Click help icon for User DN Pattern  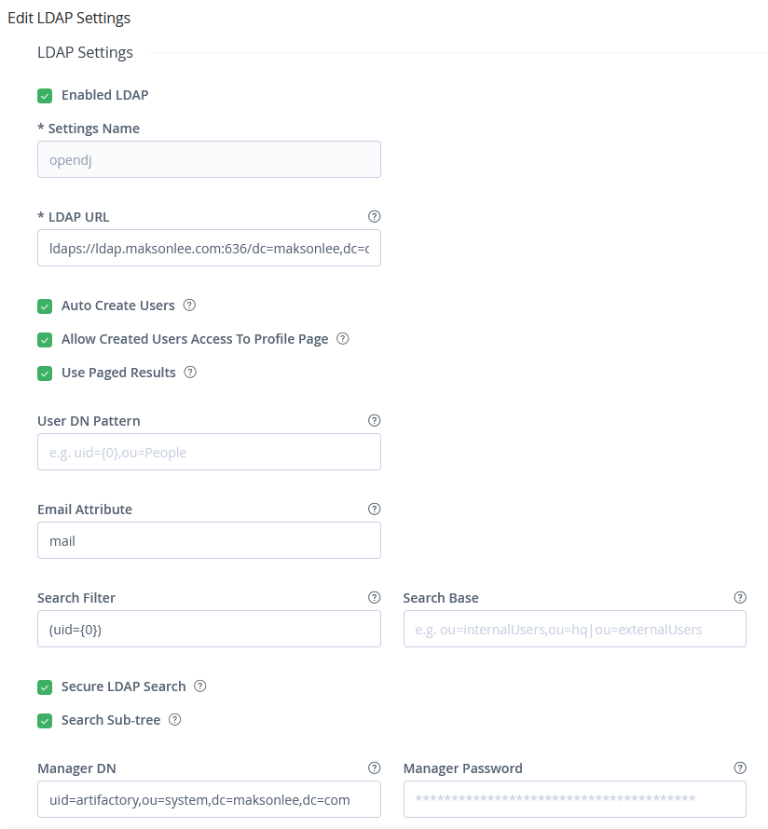pyautogui.click(x=375, y=421)
